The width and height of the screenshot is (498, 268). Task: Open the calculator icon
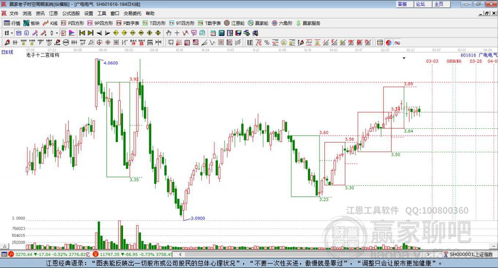tap(221, 33)
